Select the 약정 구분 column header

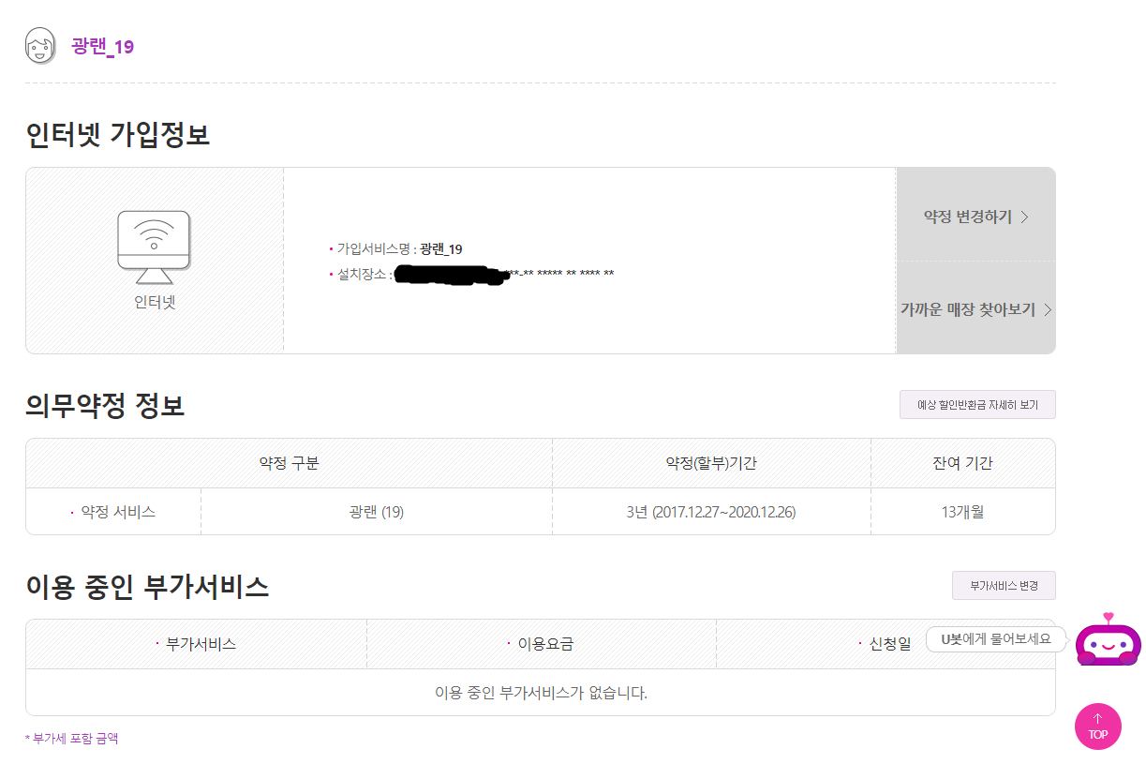tap(289, 463)
